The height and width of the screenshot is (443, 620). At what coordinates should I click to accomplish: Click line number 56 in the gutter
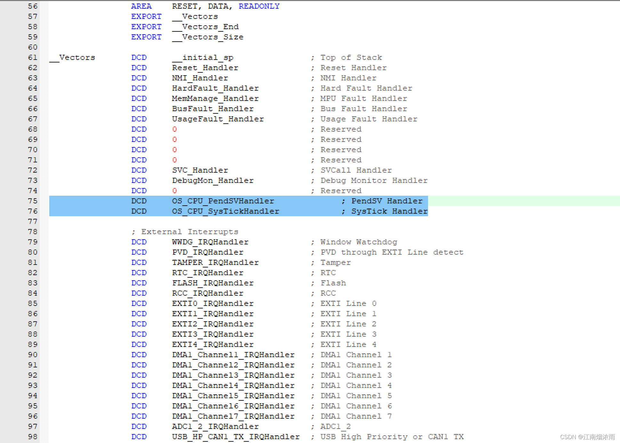[x=33, y=6]
